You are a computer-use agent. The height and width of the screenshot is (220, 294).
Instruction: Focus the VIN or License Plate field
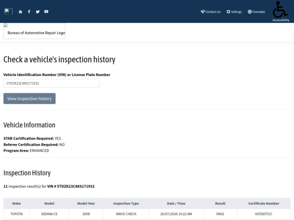[51, 83]
